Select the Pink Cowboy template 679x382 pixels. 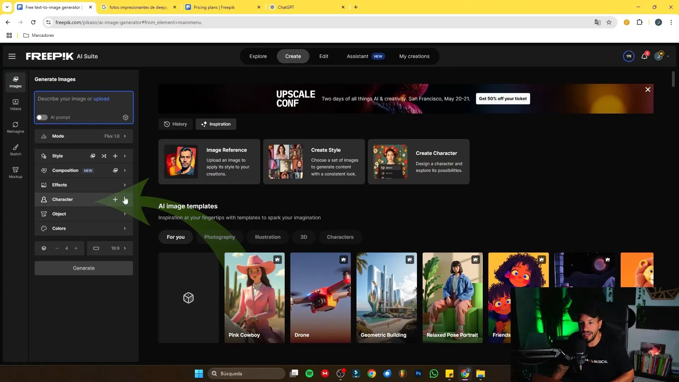coord(255,298)
